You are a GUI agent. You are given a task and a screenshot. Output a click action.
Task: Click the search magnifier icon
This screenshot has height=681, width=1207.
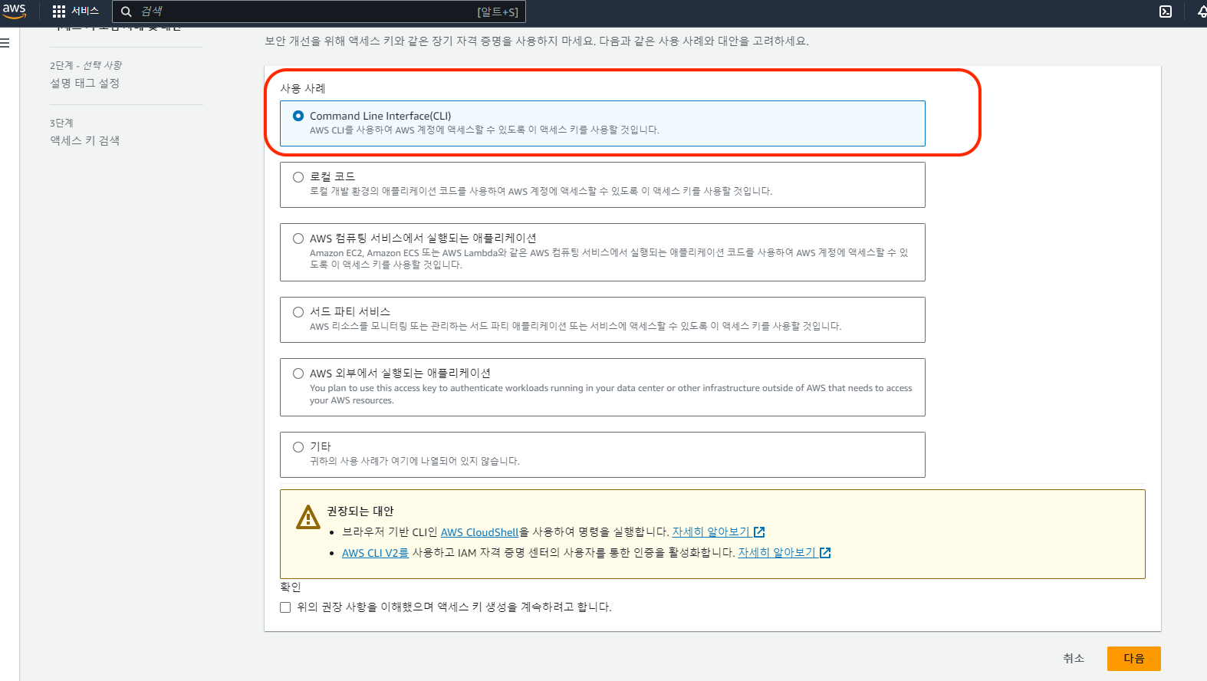[x=127, y=12]
